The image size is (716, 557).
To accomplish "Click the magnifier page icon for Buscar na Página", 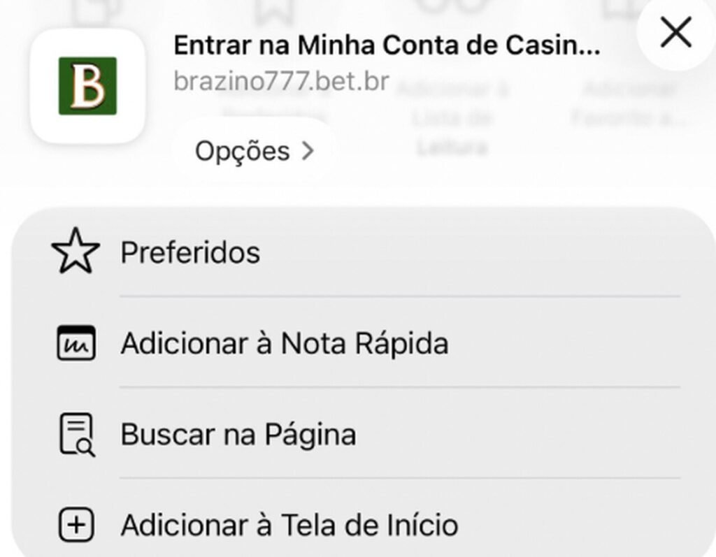I will 77,434.
